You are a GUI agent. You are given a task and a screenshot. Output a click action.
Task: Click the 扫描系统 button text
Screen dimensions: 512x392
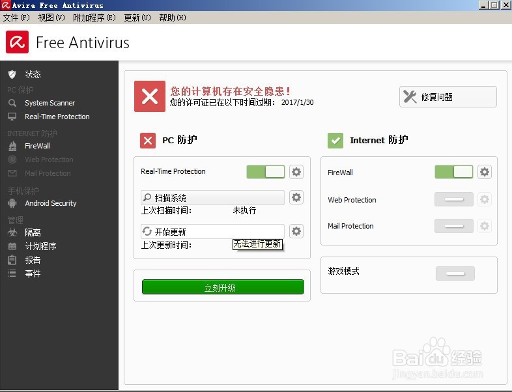pyautogui.click(x=170, y=198)
